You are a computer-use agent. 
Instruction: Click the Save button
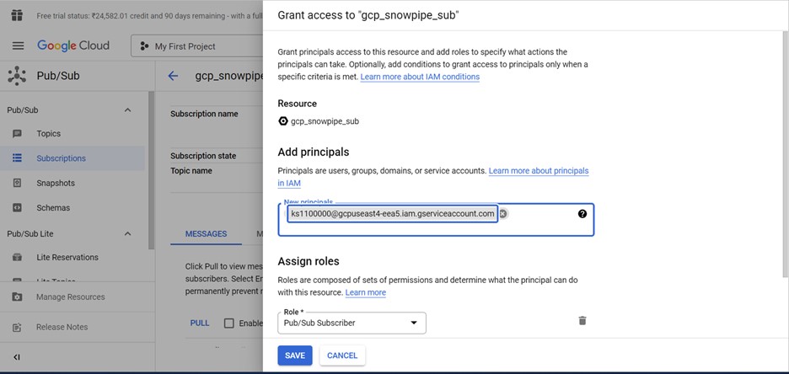tap(294, 355)
